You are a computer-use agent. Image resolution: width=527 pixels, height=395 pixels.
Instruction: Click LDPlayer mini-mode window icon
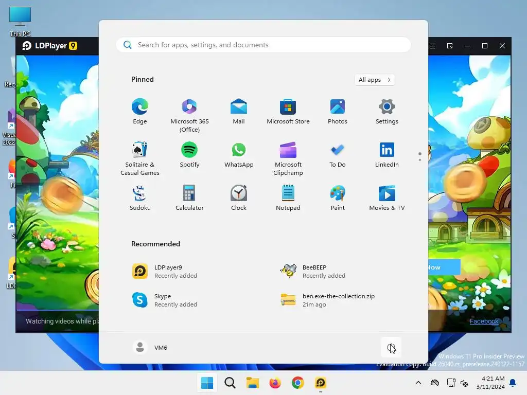click(450, 46)
